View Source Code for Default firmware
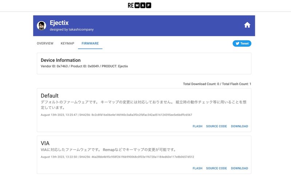Screen dimensions: 291x187 tap(216, 126)
